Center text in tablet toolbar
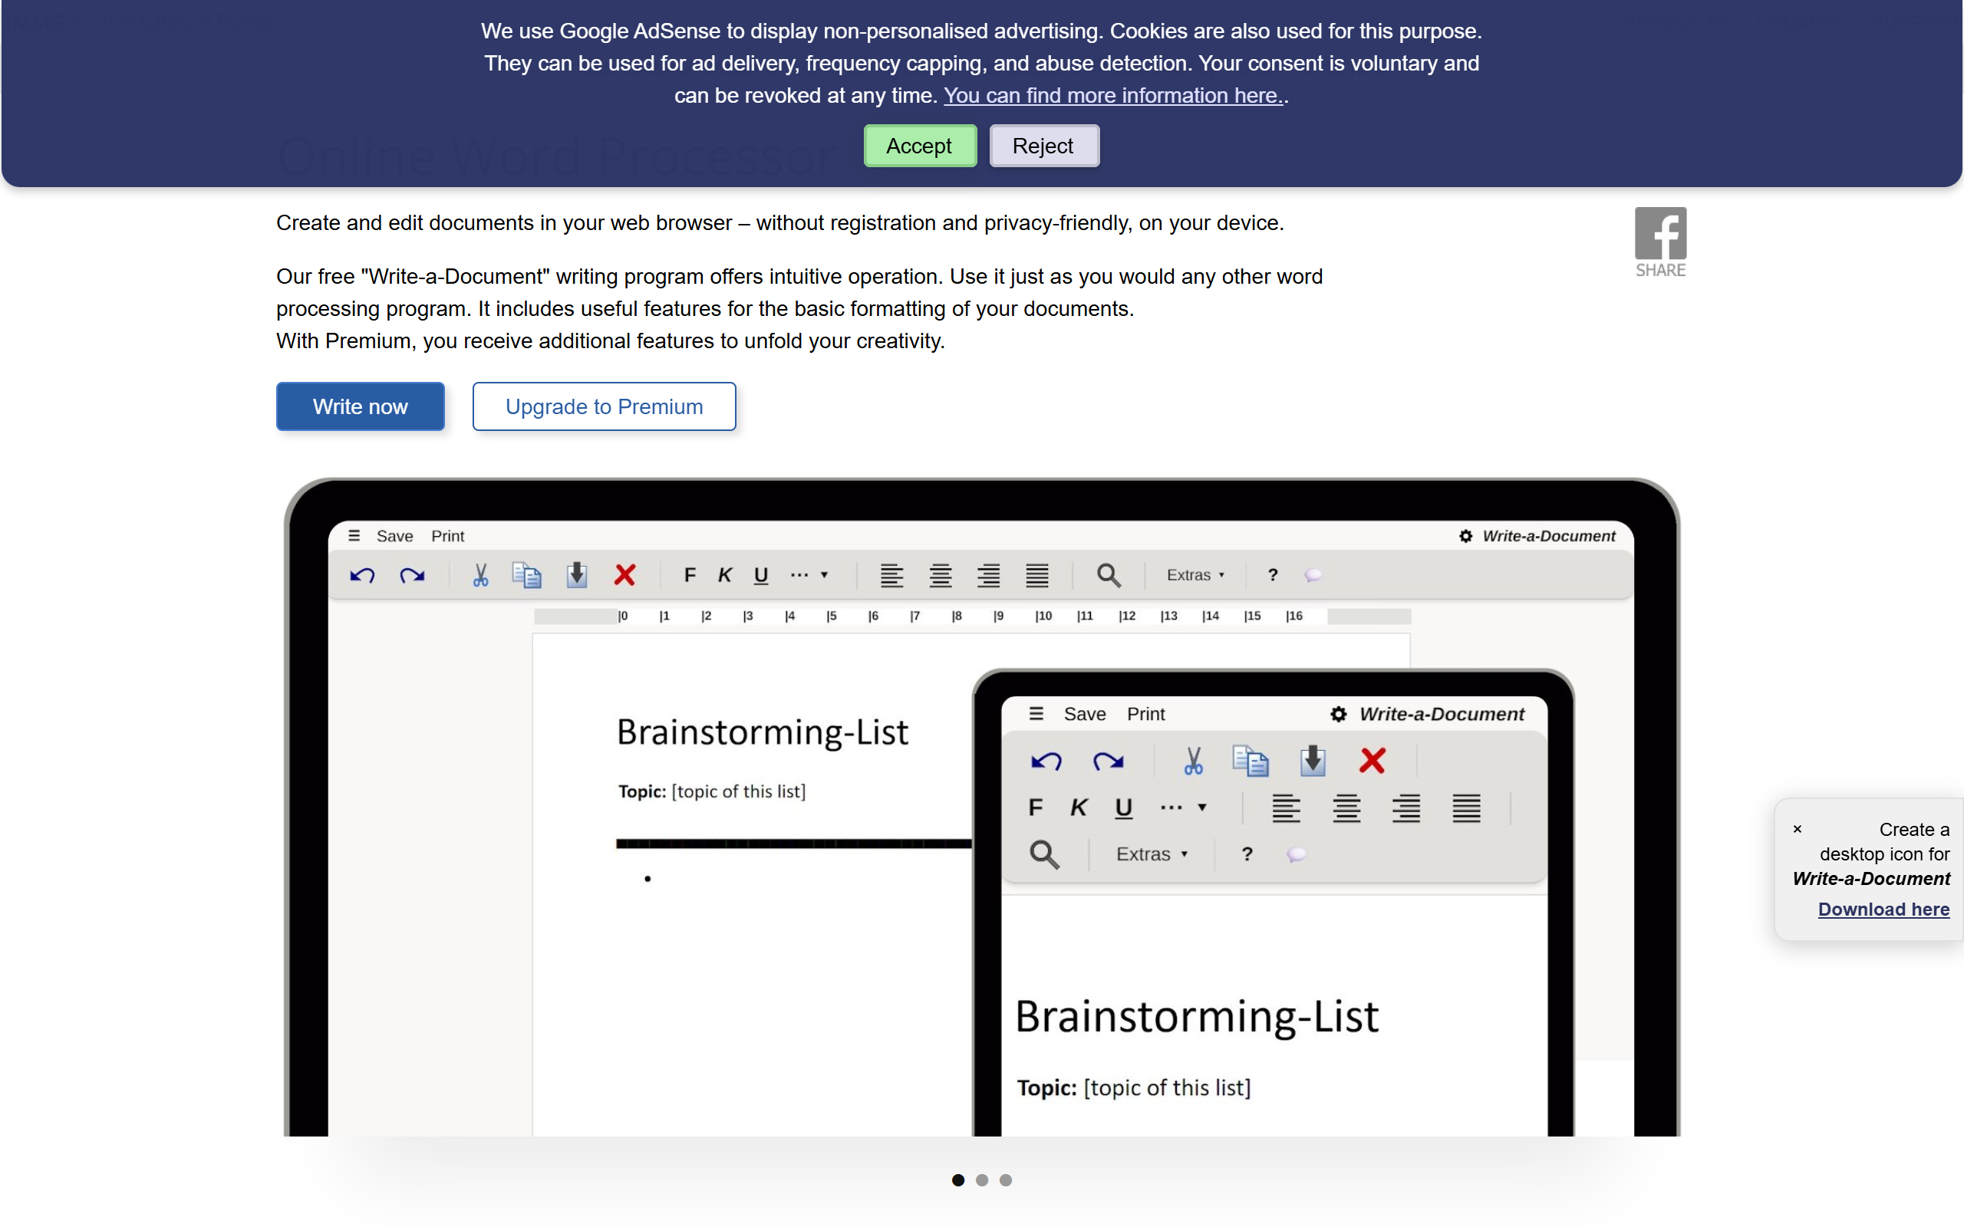The width and height of the screenshot is (1964, 1227). tap(1346, 808)
